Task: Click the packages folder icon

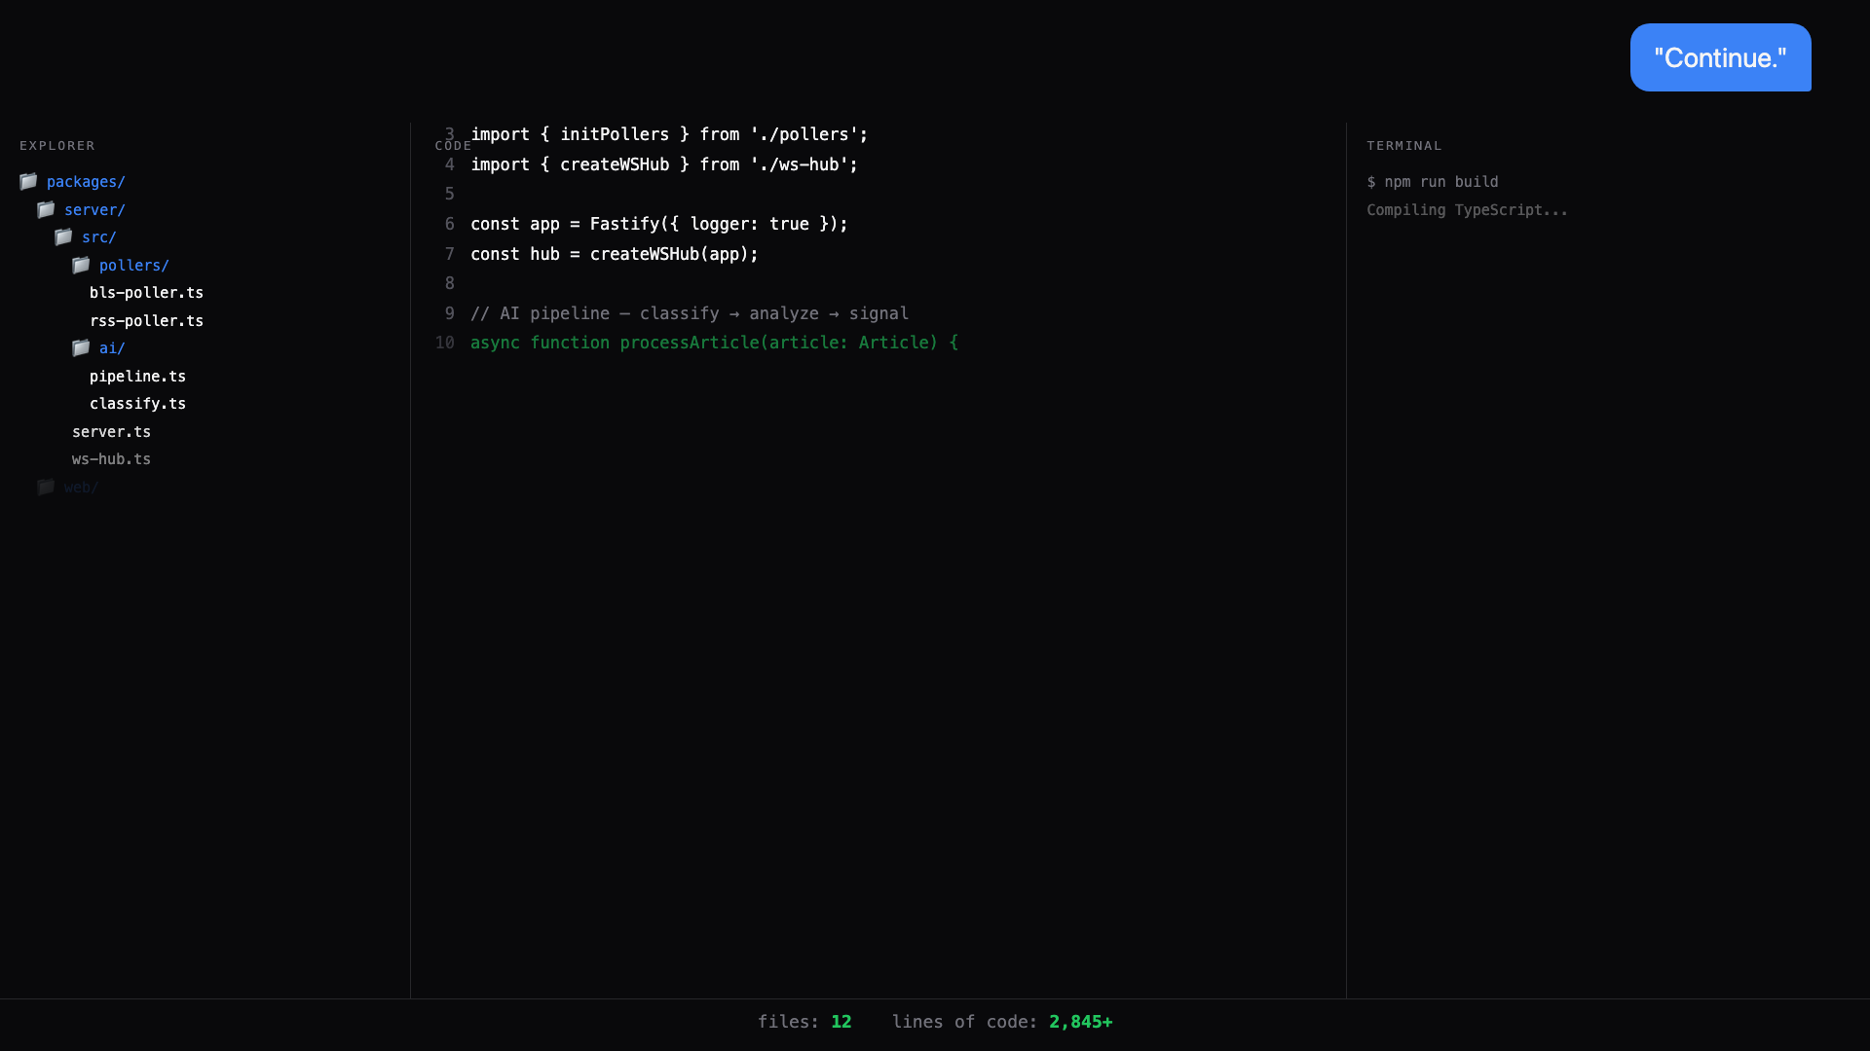Action: coord(28,182)
